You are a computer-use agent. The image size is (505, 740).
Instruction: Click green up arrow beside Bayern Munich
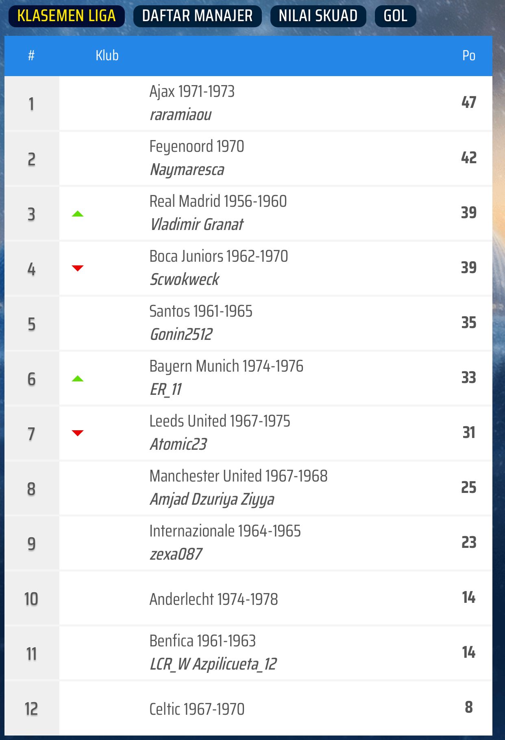point(77,379)
